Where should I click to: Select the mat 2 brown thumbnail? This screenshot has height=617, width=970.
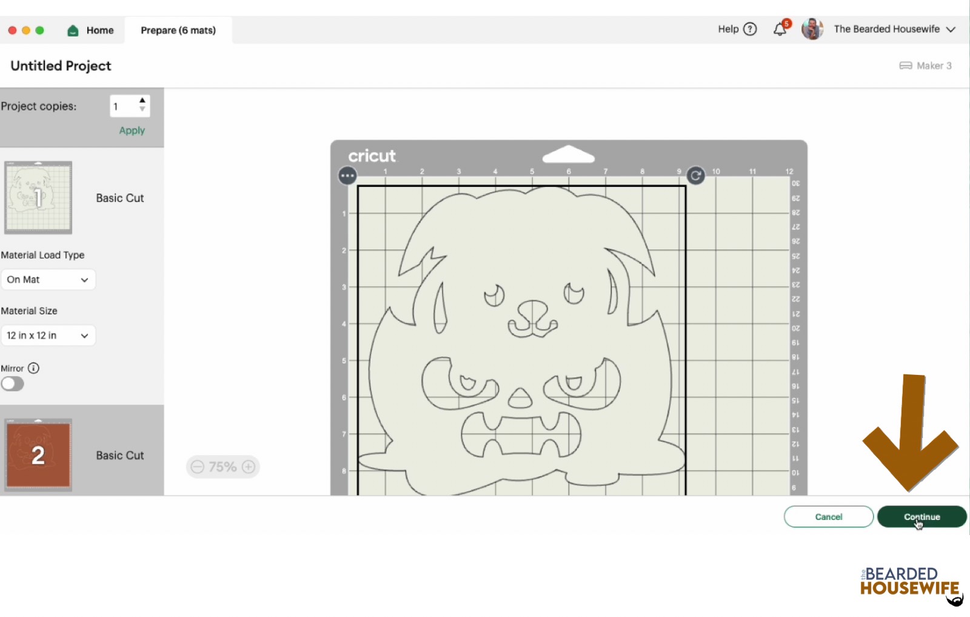(38, 455)
